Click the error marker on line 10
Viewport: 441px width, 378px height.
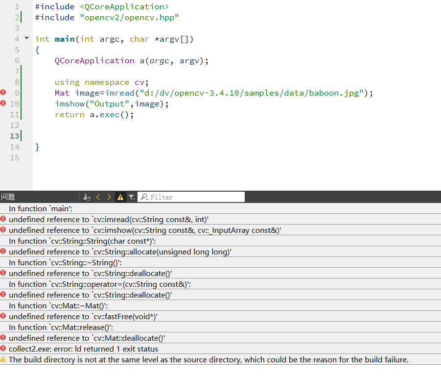3,103
